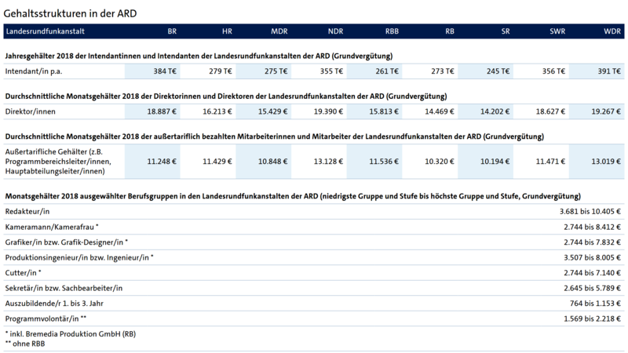Viewport: 628px width, 353px height.
Task: Click the MDR column header
Action: pos(279,32)
